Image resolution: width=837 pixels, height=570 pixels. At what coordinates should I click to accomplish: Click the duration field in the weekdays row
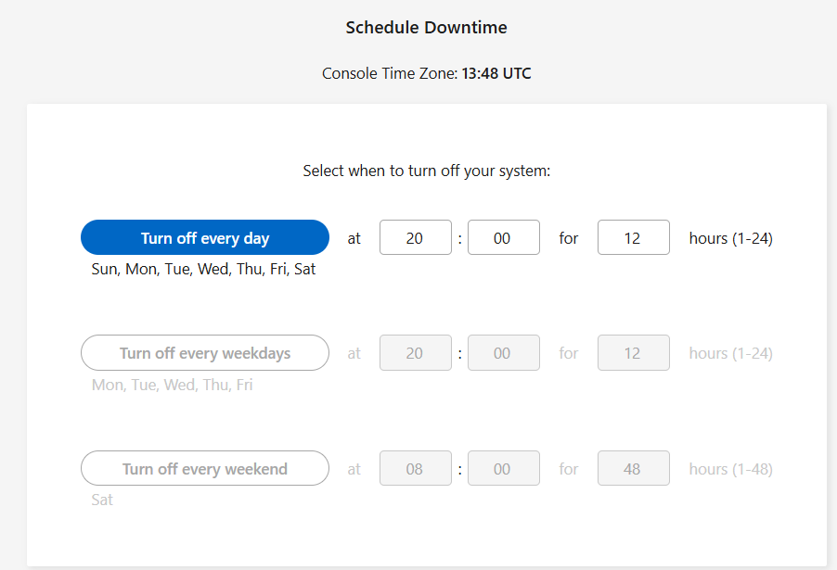pos(633,353)
